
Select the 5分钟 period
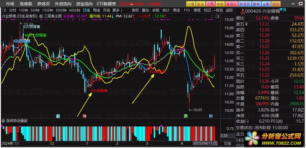click(x=35, y=10)
